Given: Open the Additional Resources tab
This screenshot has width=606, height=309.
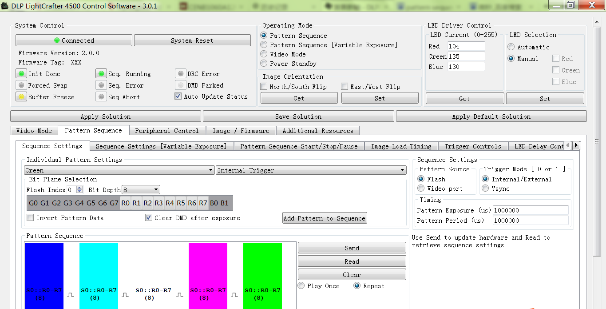Looking at the screenshot, I should [x=318, y=131].
